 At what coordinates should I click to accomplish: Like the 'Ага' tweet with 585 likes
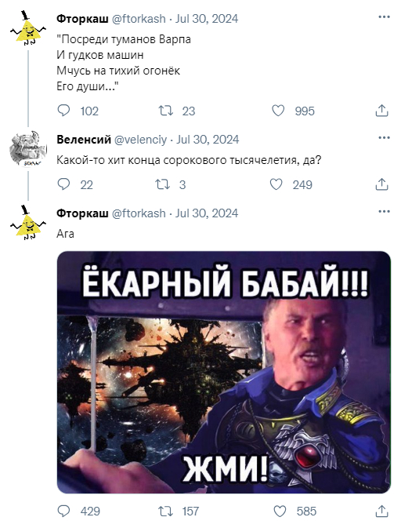point(280,511)
